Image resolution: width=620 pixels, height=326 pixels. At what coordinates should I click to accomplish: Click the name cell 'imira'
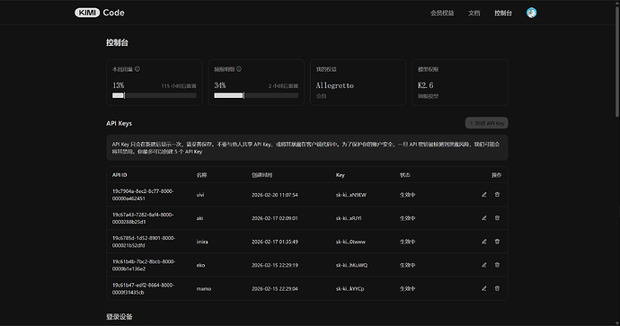(202, 242)
